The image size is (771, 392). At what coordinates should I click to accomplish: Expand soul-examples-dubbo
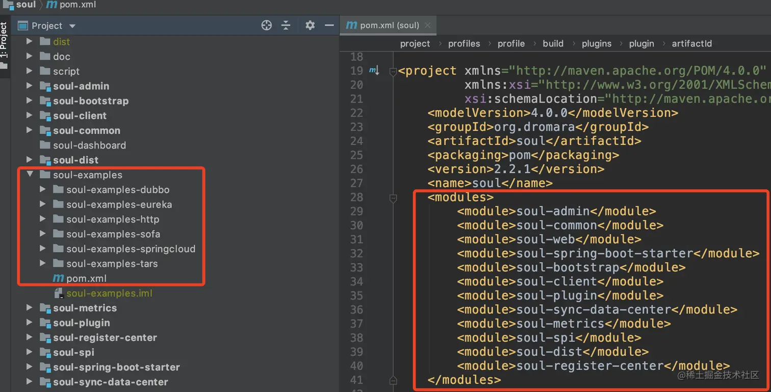pyautogui.click(x=43, y=190)
